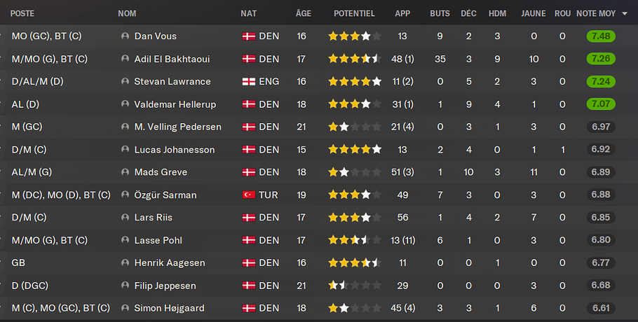The image size is (638, 322).
Task: Sort the list by ÂGE header
Action: pyautogui.click(x=303, y=13)
